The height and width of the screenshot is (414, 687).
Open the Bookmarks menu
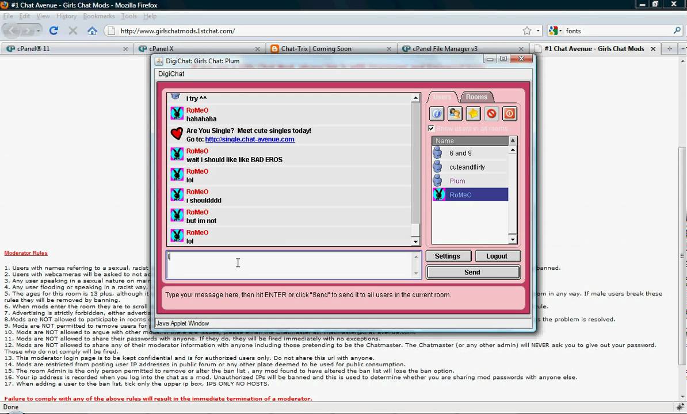pos(98,16)
